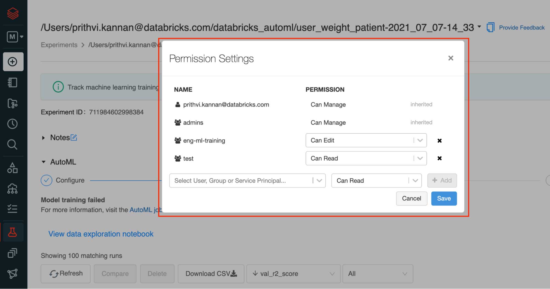
Task: Click the Databricks logo icon
Action: pyautogui.click(x=13, y=13)
